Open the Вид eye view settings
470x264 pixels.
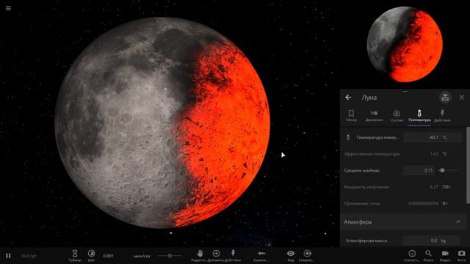(x=291, y=256)
